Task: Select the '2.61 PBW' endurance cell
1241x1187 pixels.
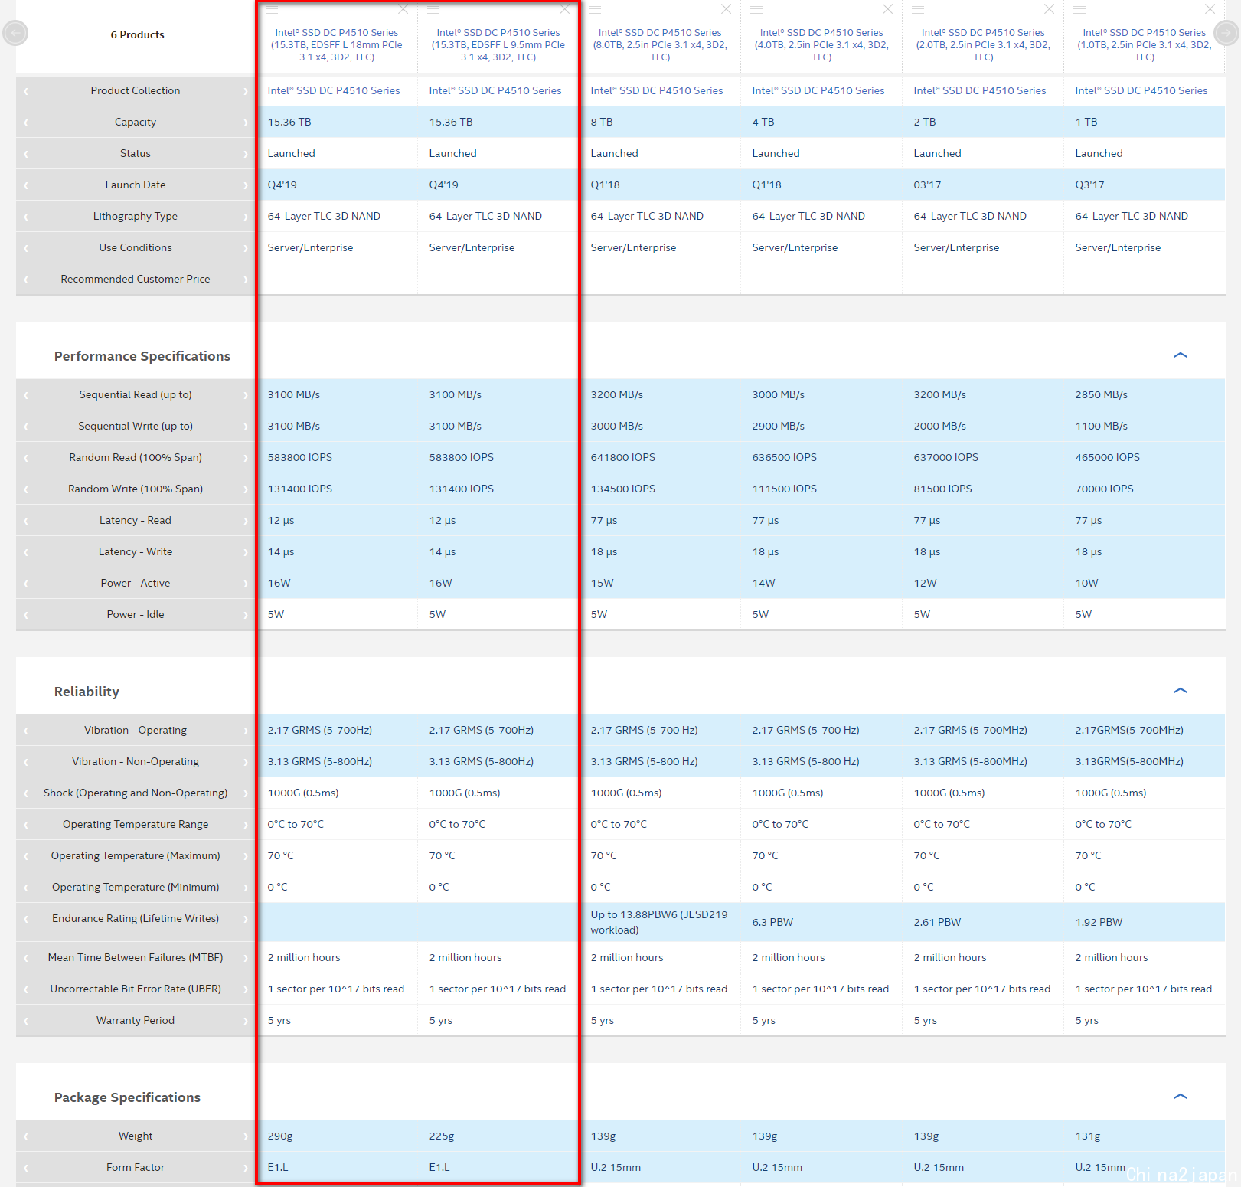Action: click(983, 922)
